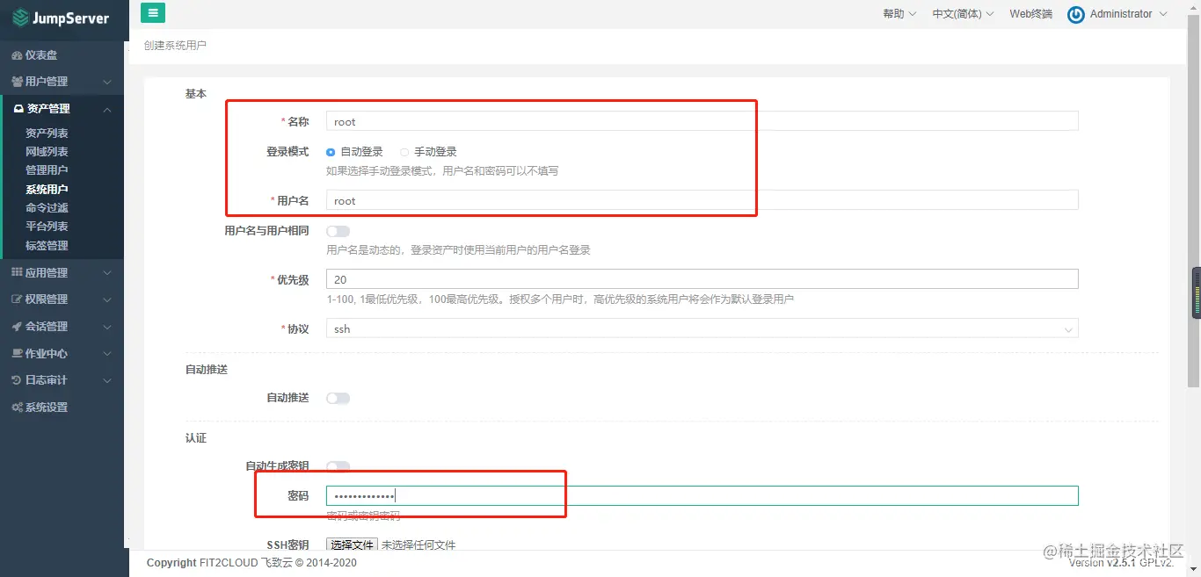Click 选择文件 to upload an SSH key

click(x=352, y=545)
